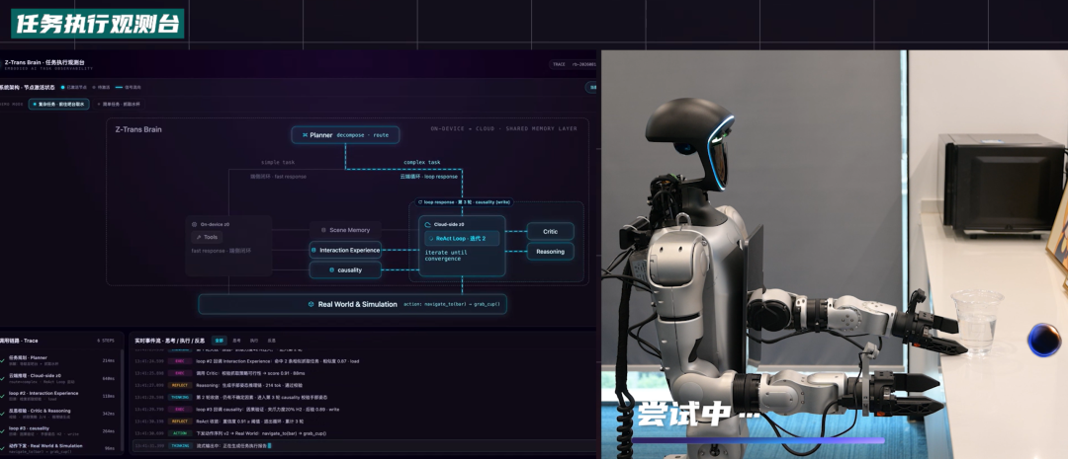Switch event stream to 思考 tab

[x=236, y=340]
